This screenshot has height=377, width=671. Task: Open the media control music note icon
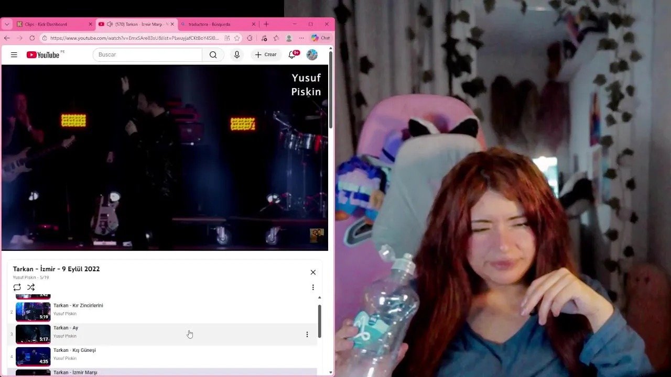coord(264,38)
